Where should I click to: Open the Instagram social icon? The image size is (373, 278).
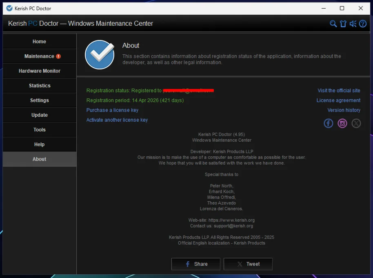(342, 123)
